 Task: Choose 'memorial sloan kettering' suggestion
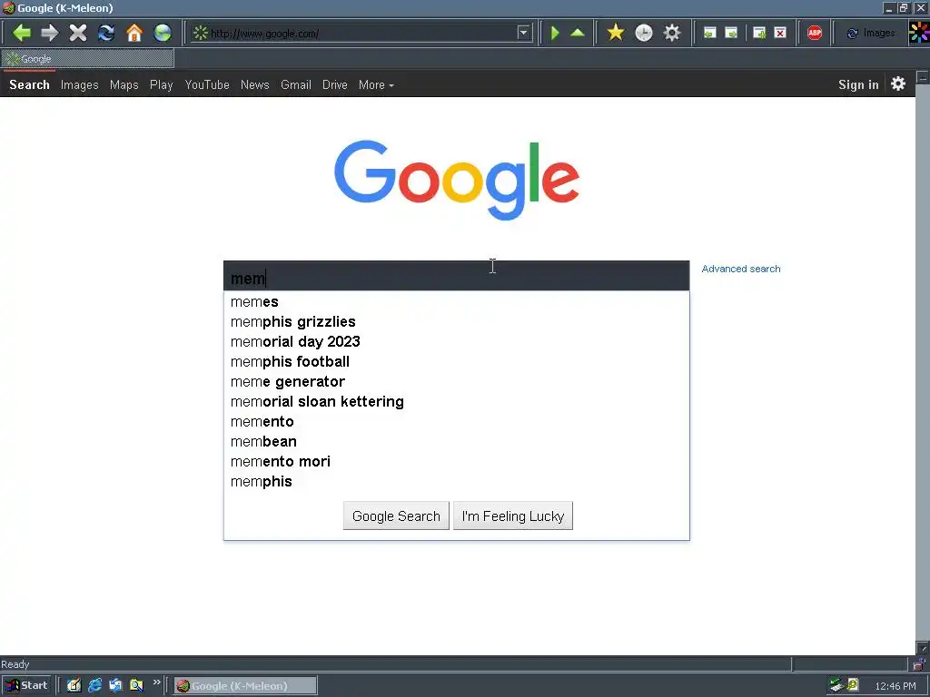456,402
